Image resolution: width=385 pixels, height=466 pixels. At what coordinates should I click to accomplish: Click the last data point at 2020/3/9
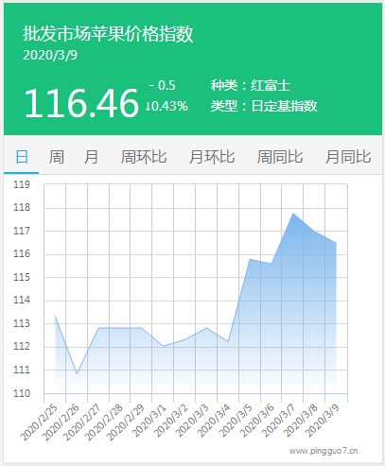tap(336, 243)
